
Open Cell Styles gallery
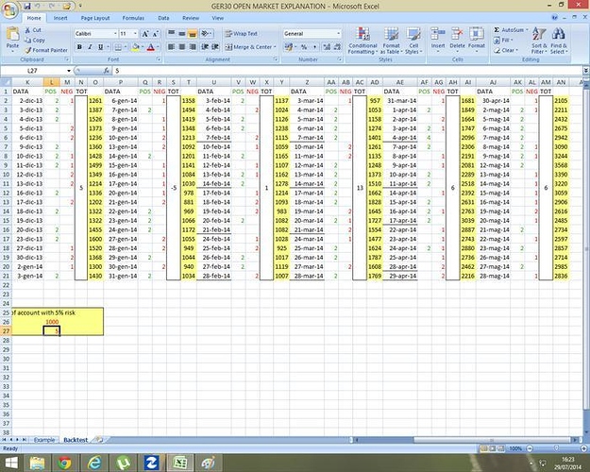413,41
